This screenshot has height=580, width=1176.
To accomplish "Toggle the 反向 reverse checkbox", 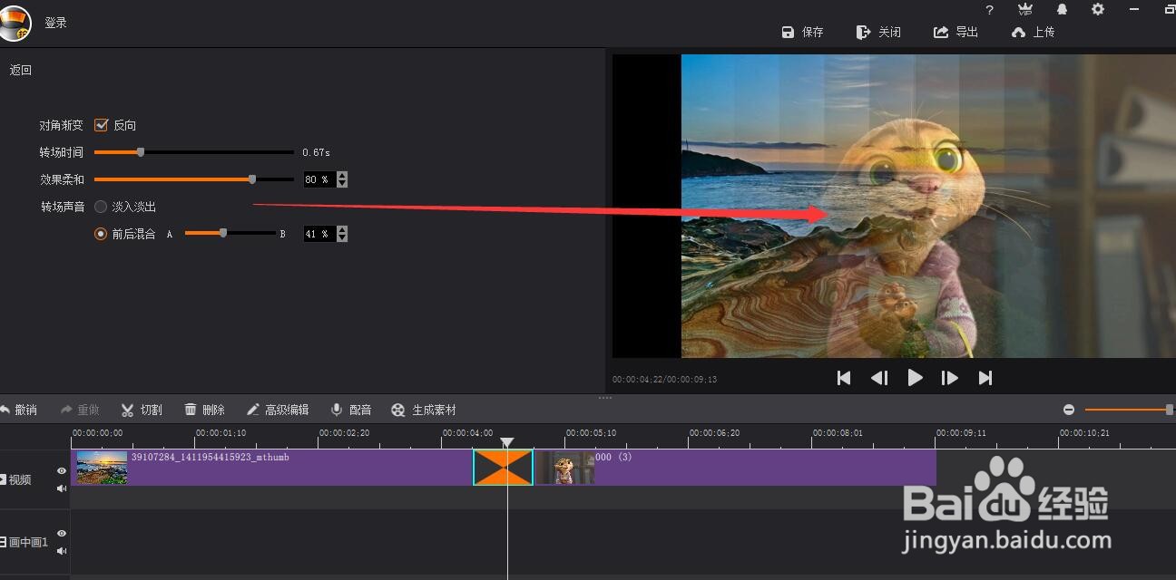I will [x=101, y=125].
